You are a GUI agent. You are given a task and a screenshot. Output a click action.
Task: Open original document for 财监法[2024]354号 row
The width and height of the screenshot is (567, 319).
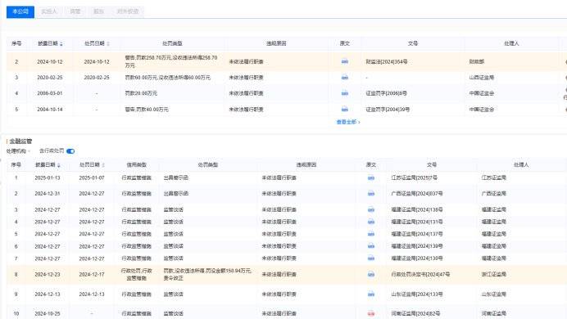pyautogui.click(x=345, y=61)
